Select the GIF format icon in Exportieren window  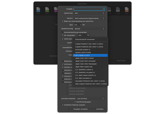56,10
